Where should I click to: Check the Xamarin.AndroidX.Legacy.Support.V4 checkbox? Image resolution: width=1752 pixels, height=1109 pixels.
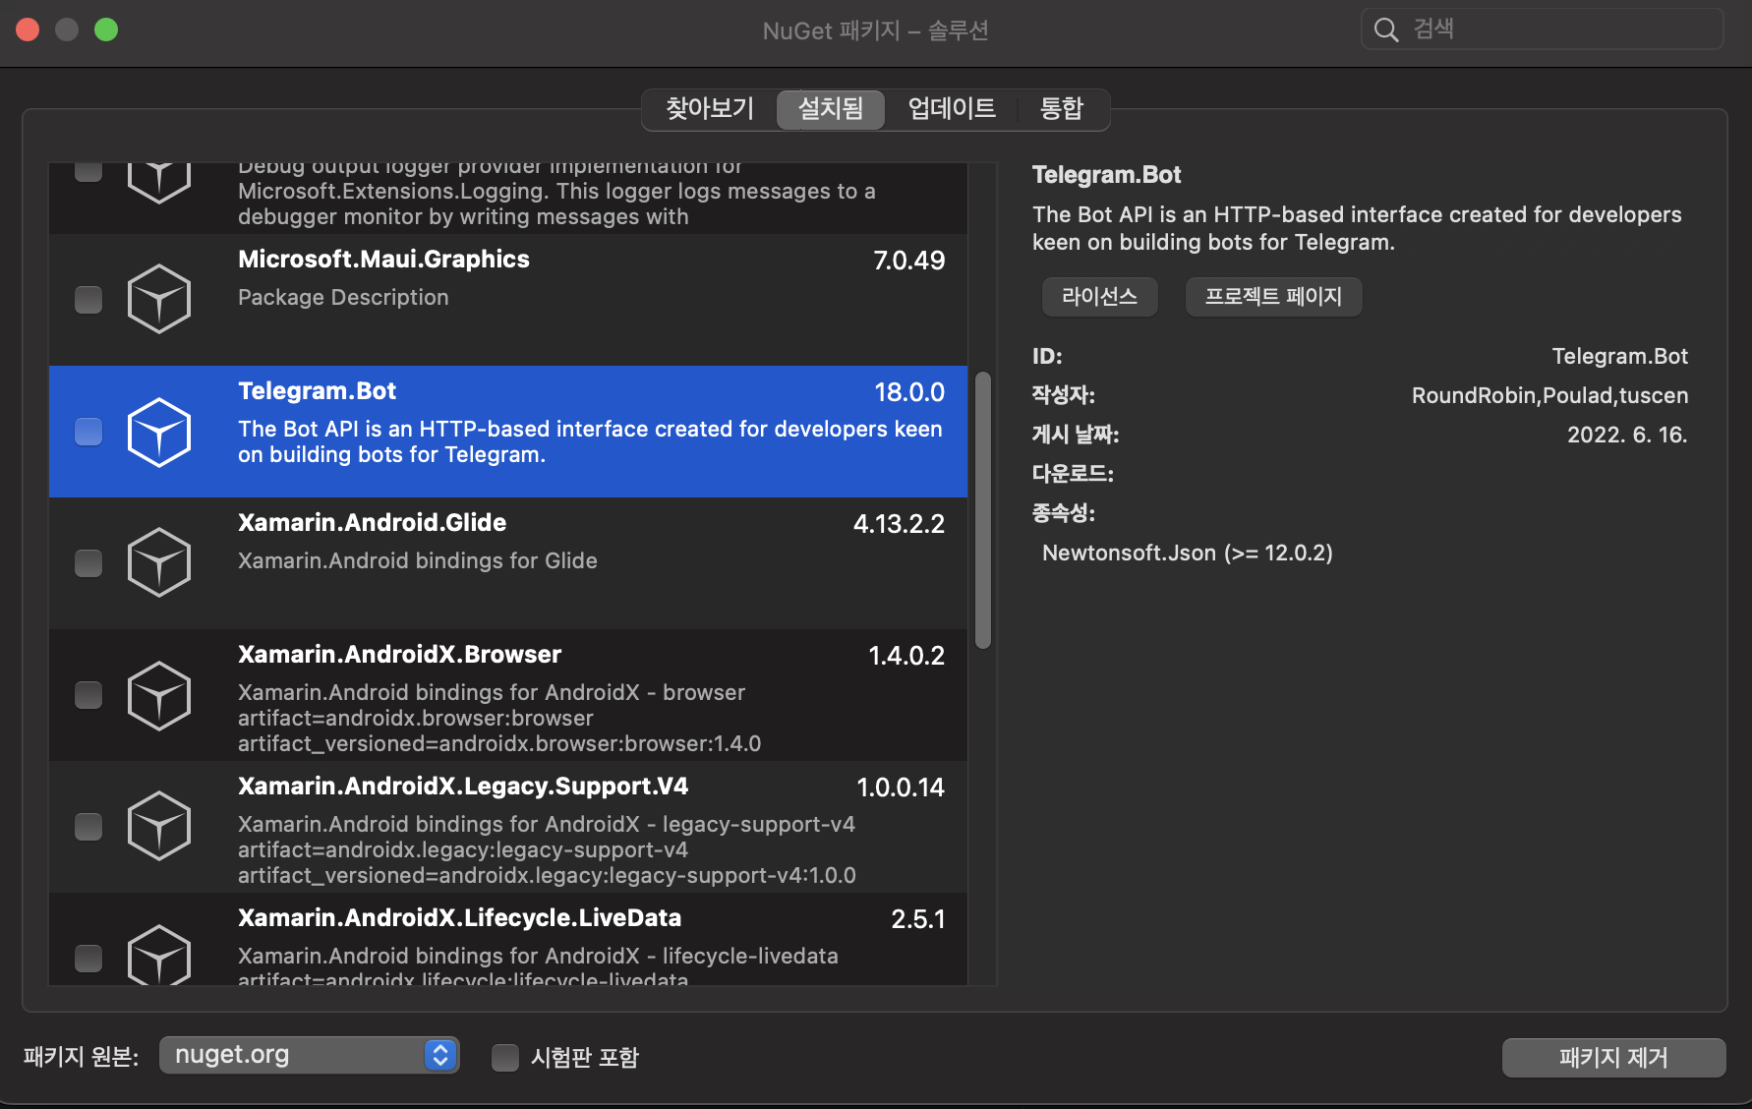click(88, 826)
